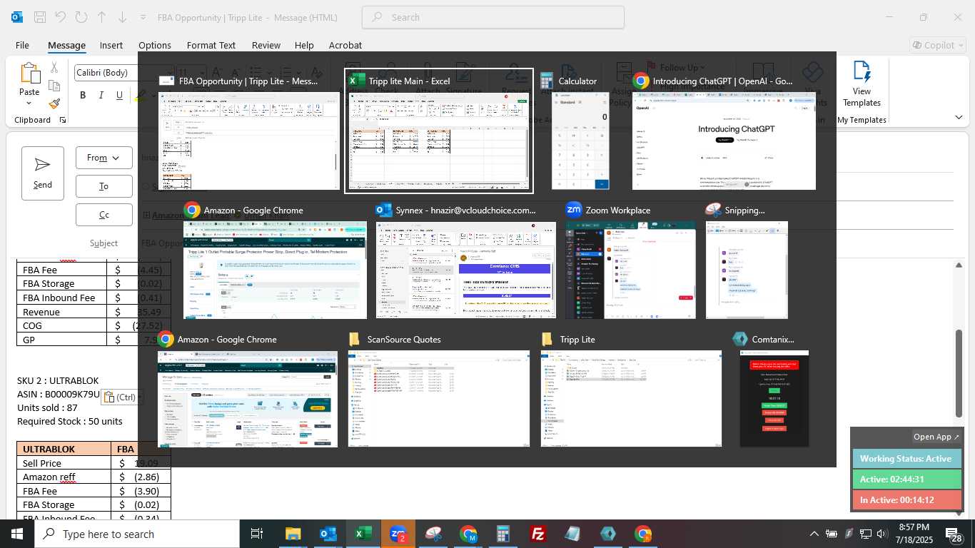Click the Redo icon in quick access toolbar
Screen dimensions: 975x548
pos(81,17)
